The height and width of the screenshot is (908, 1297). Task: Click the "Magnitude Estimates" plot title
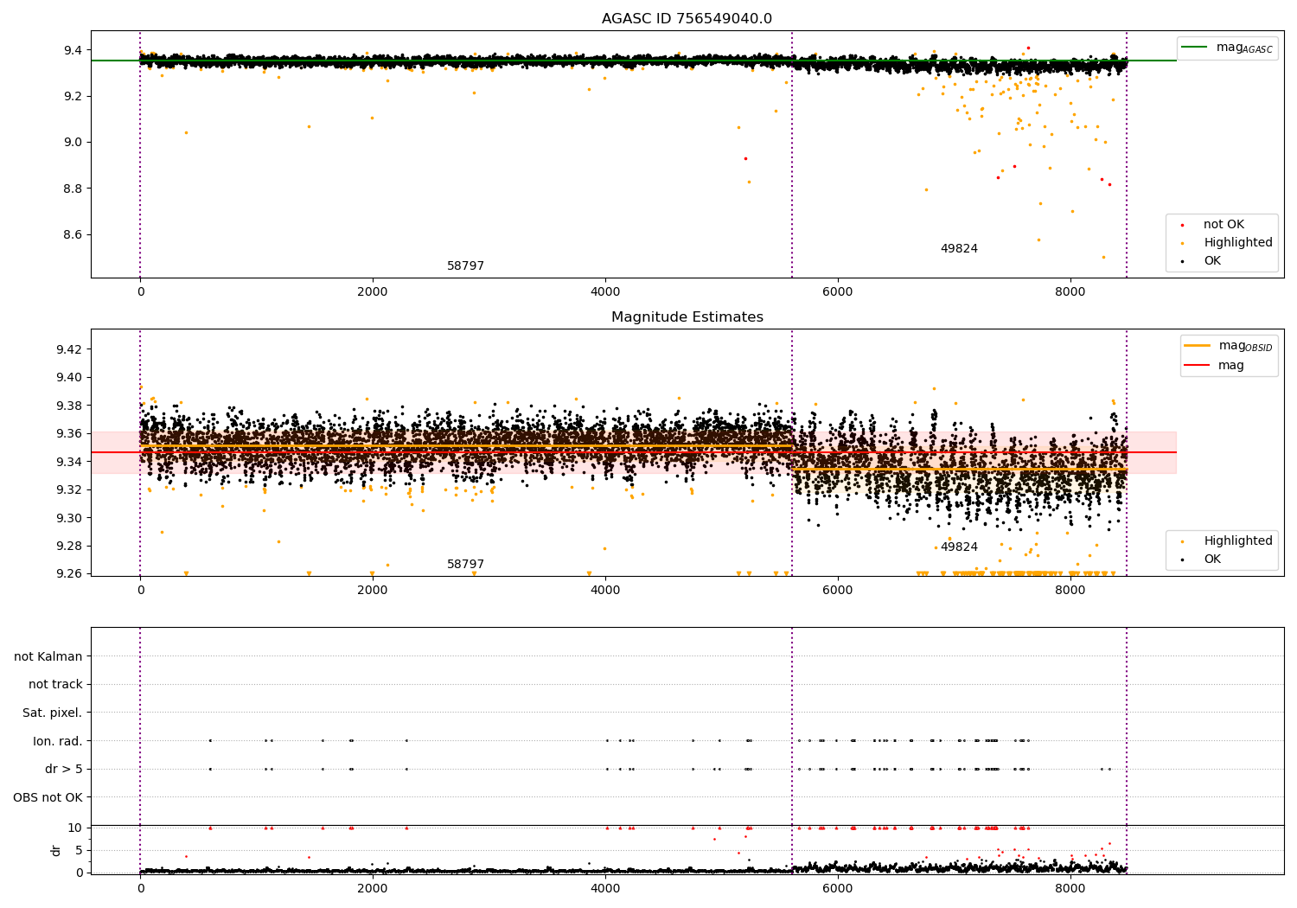point(687,317)
